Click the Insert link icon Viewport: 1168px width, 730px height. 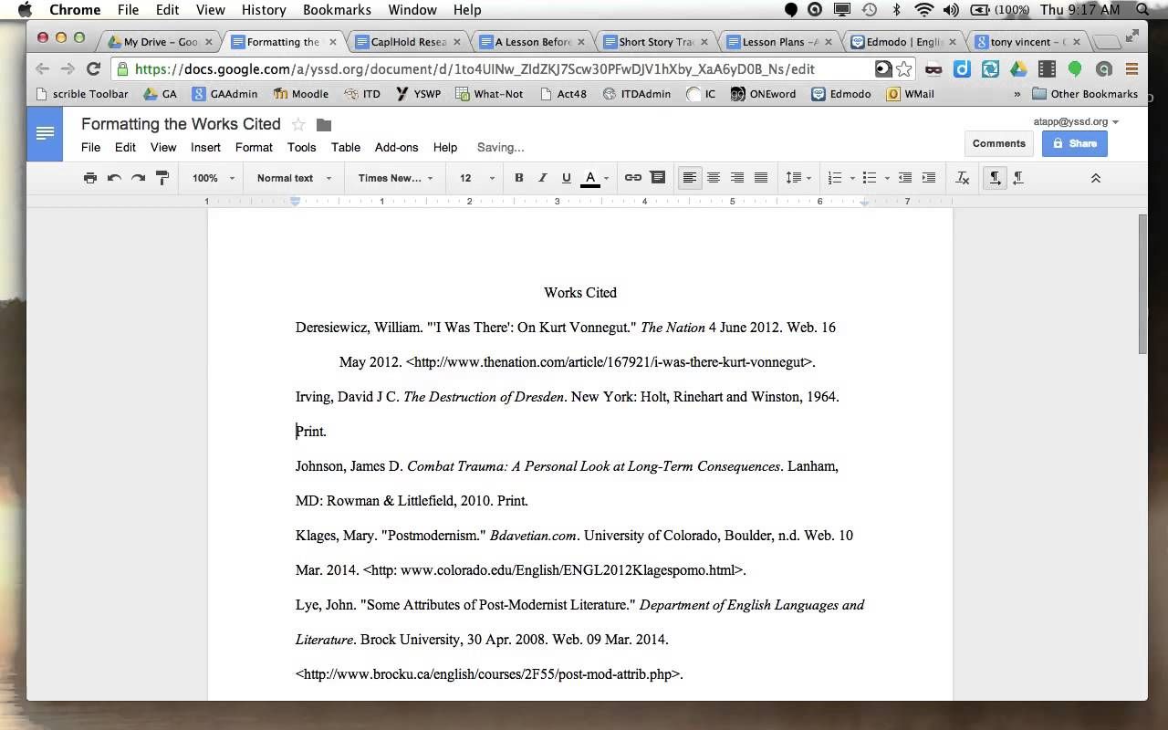632,178
